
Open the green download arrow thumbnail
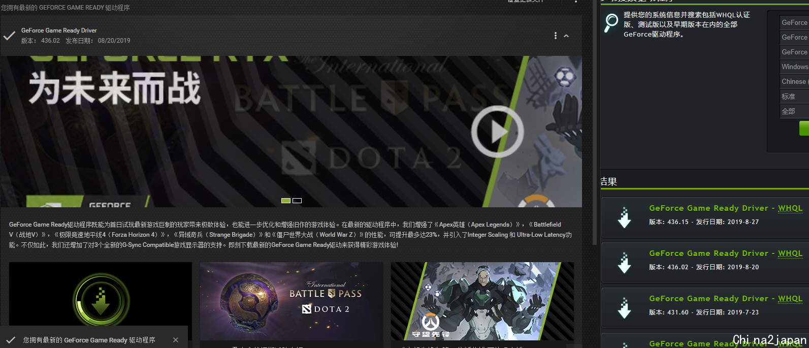click(x=101, y=301)
